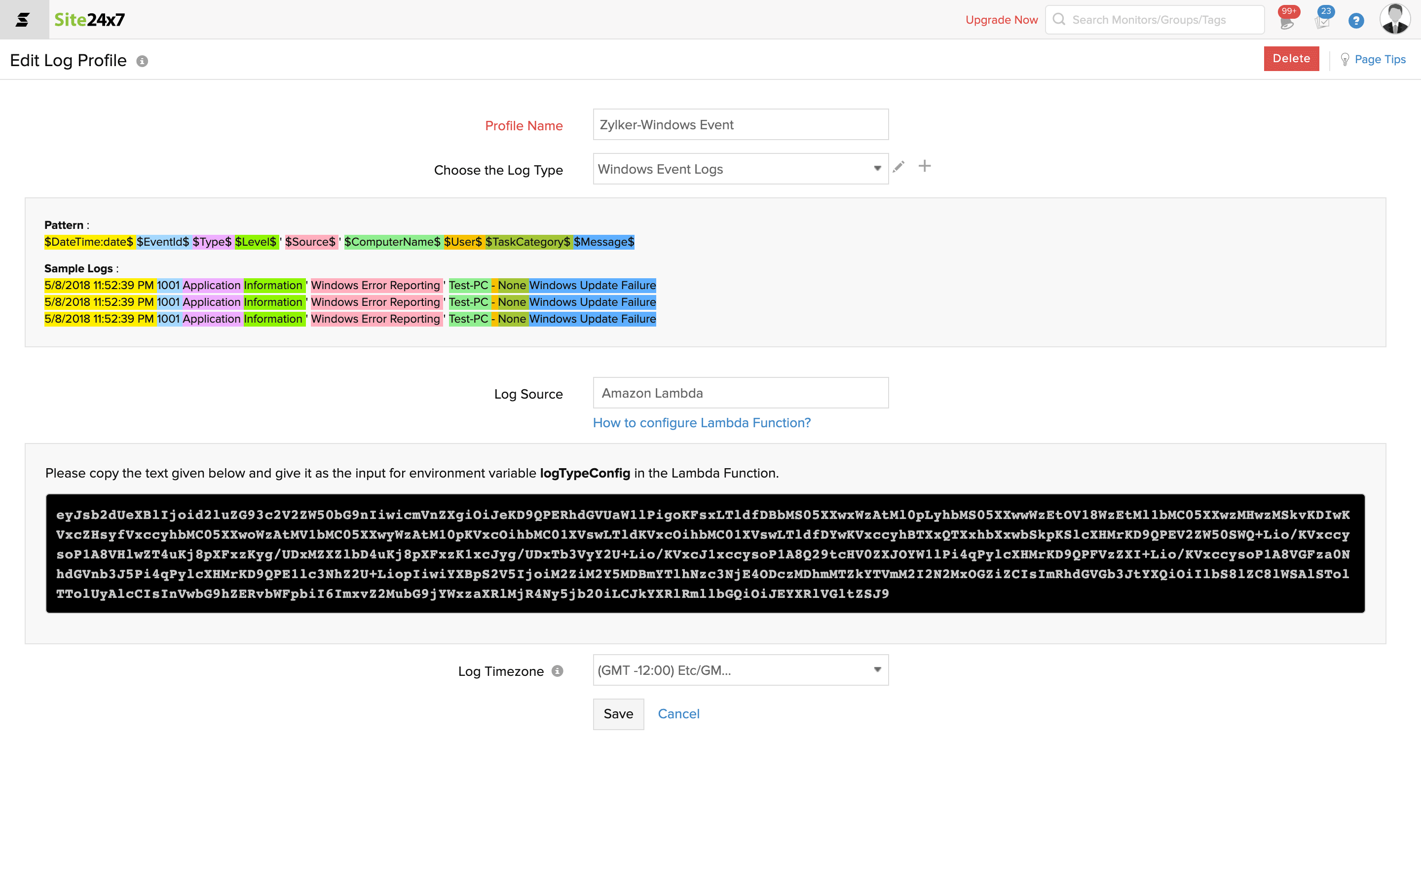1421x888 pixels.
Task: Click the Site24x7 logo
Action: (89, 19)
